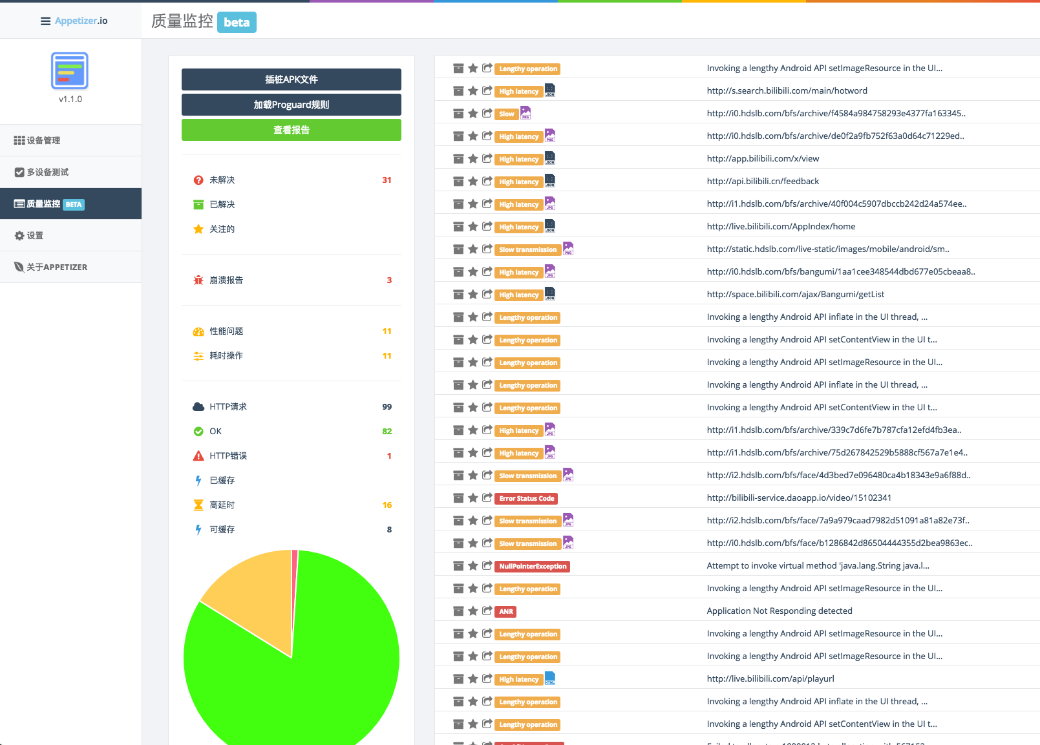
Task: Open http://bilibili-service.daoapp.io/video/15102341 entry
Action: (799, 498)
